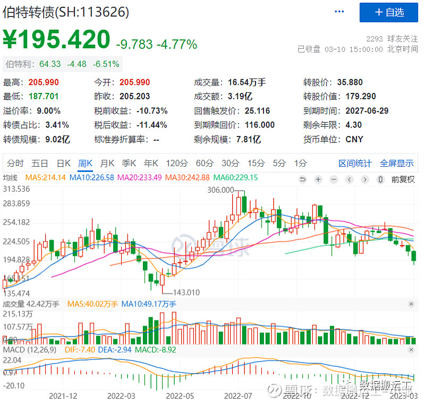Image resolution: width=425 pixels, height=404 pixels.
Task: Switch to 分时 chart tab
Action: [x=15, y=164]
